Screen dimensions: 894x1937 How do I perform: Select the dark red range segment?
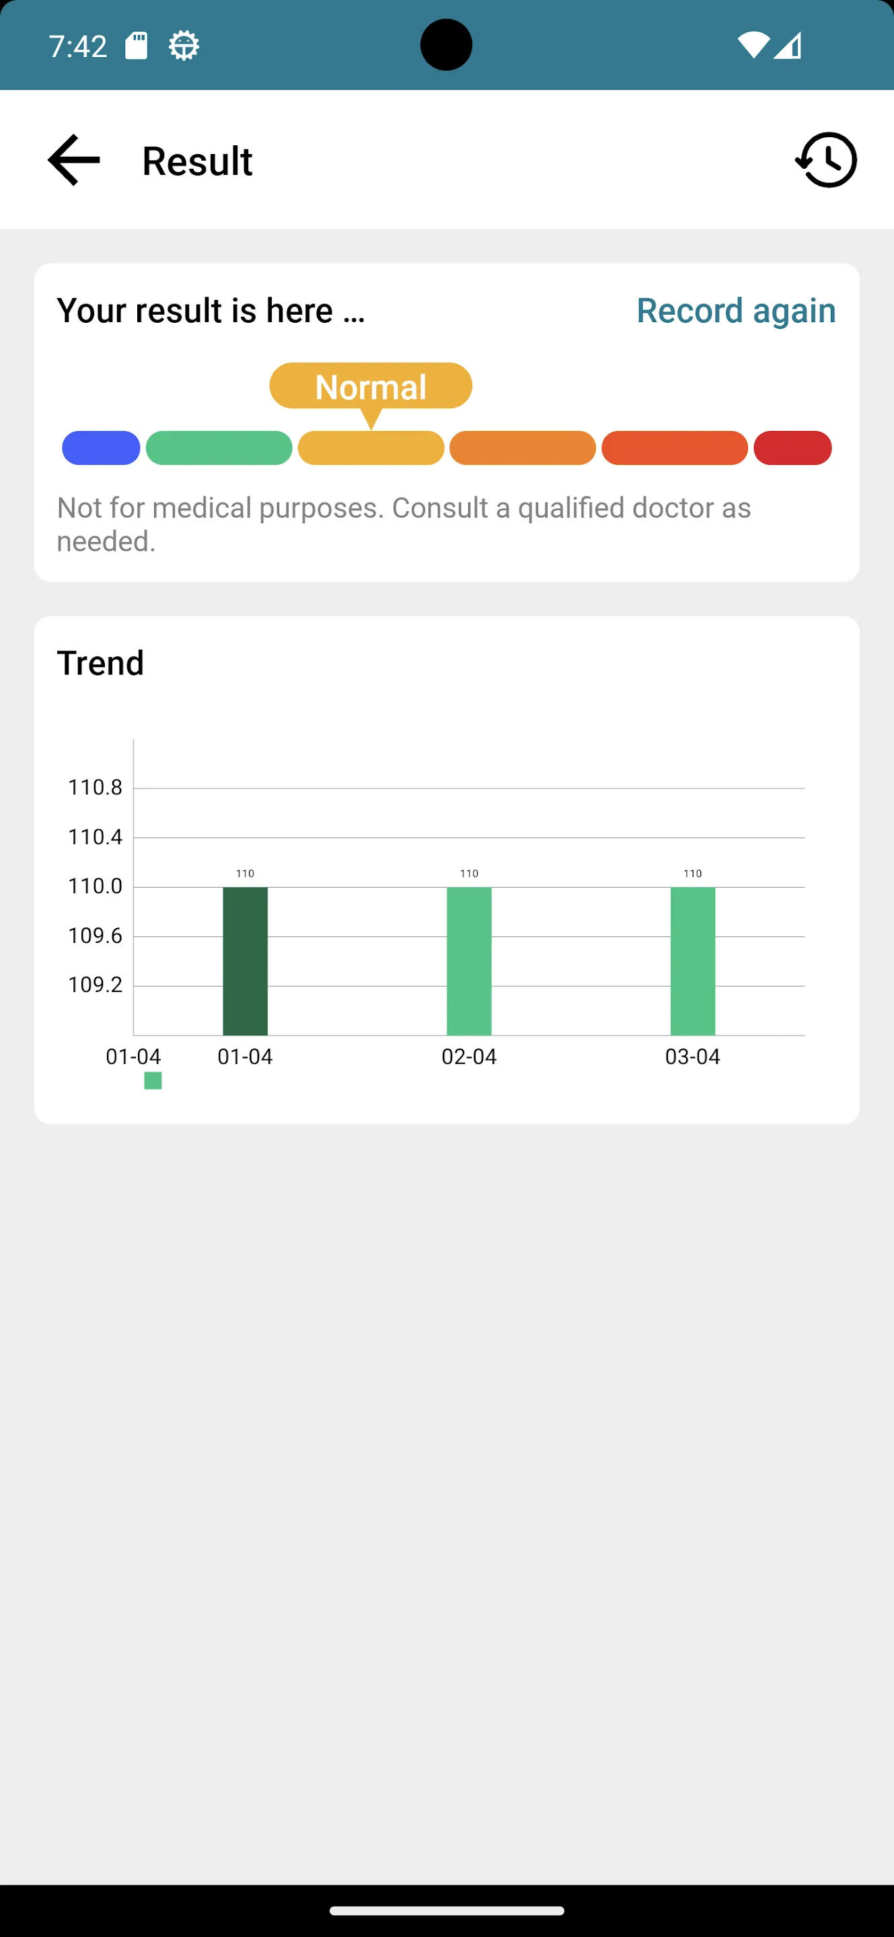click(x=792, y=448)
